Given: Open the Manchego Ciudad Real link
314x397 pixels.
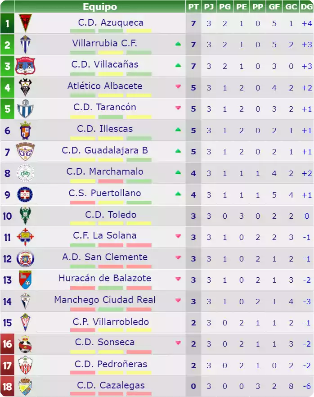Looking at the screenshot, I should coord(105,300).
